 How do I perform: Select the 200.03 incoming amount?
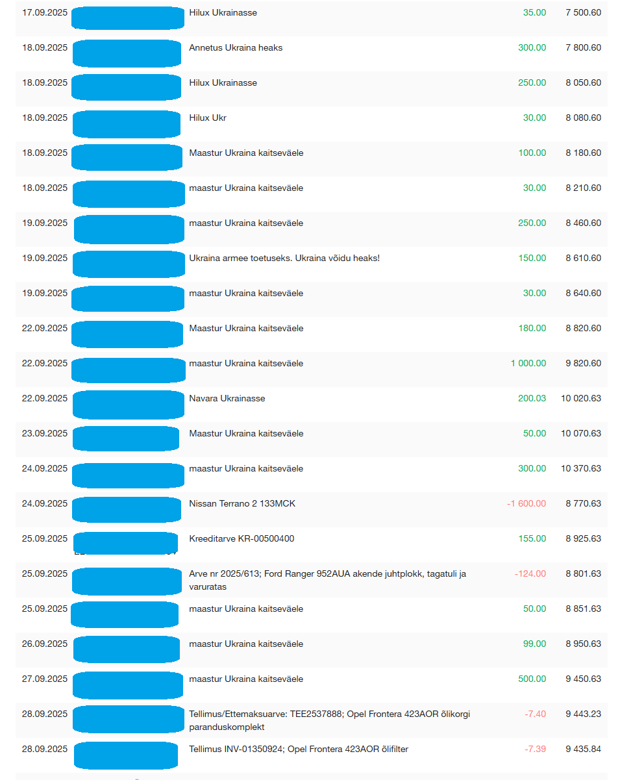click(532, 398)
